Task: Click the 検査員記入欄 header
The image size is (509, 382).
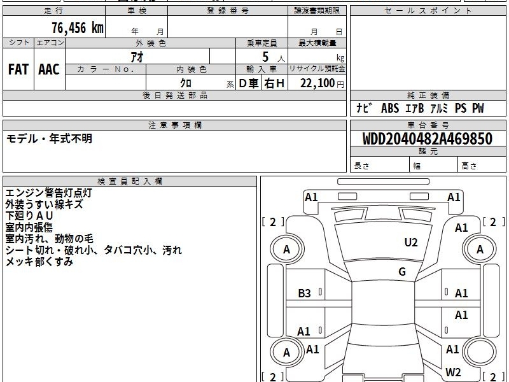Action: coord(130,181)
